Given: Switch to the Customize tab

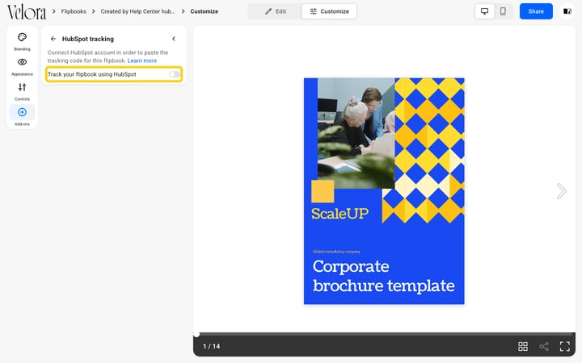Looking at the screenshot, I should coord(329,11).
